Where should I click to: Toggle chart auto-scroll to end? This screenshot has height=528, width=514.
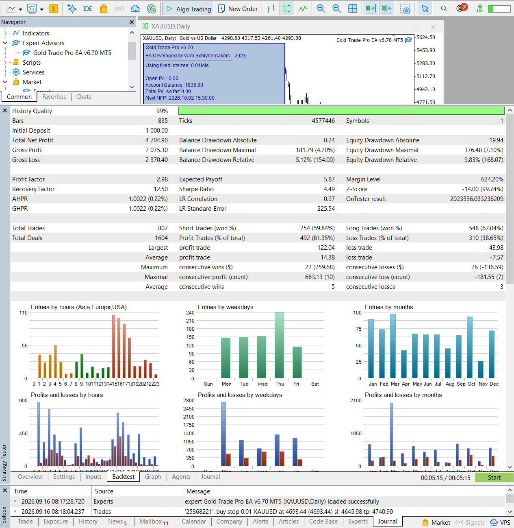tap(371, 9)
